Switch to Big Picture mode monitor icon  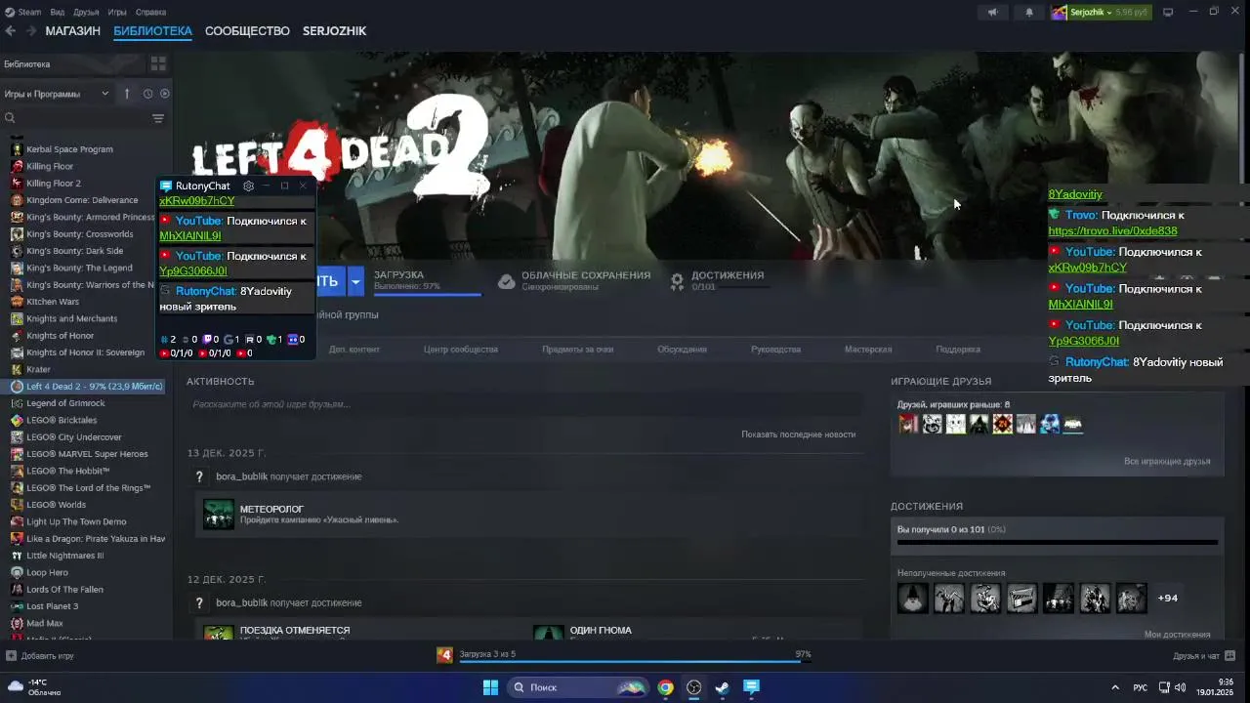pos(1168,12)
